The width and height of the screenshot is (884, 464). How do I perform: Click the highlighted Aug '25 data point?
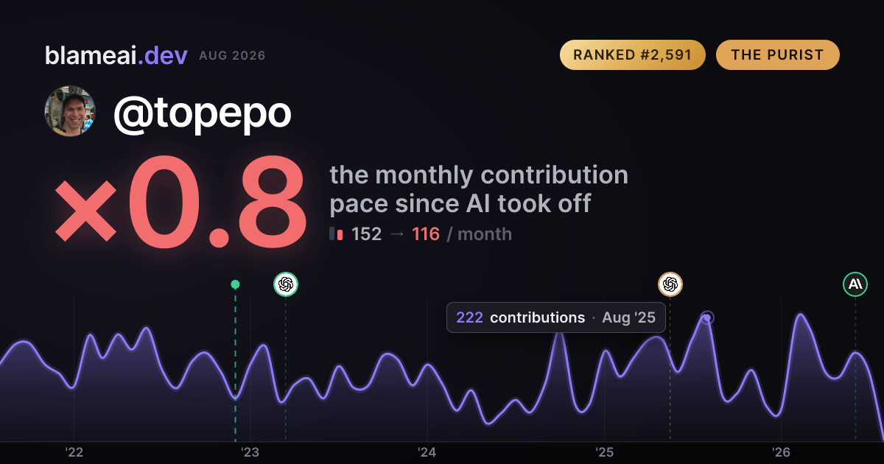pos(707,318)
